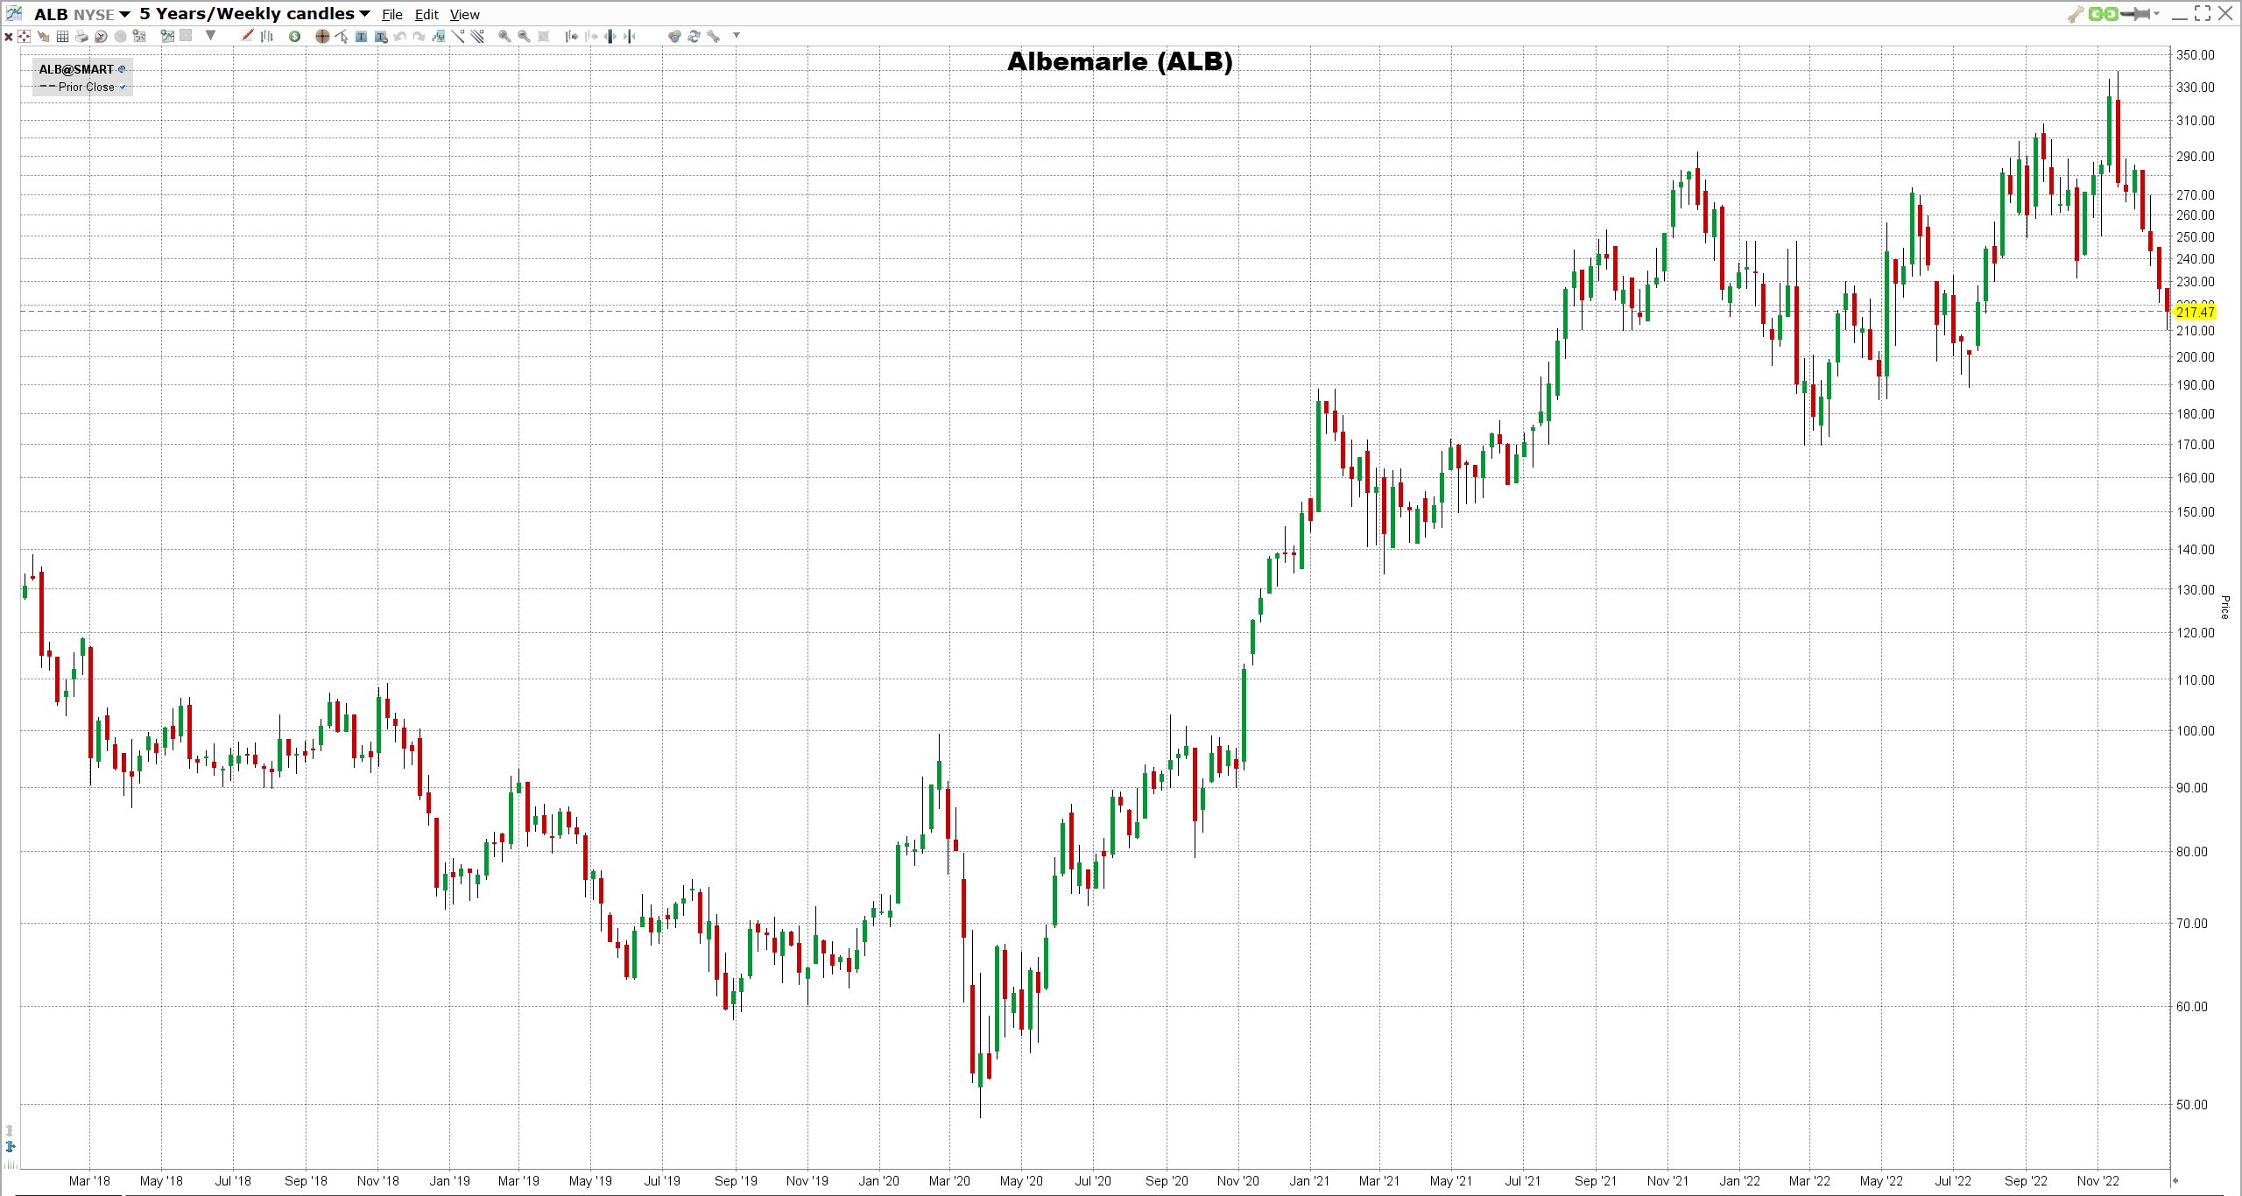Click the Mar '18 date axis label
This screenshot has height=1196, width=2242.
[89, 1180]
